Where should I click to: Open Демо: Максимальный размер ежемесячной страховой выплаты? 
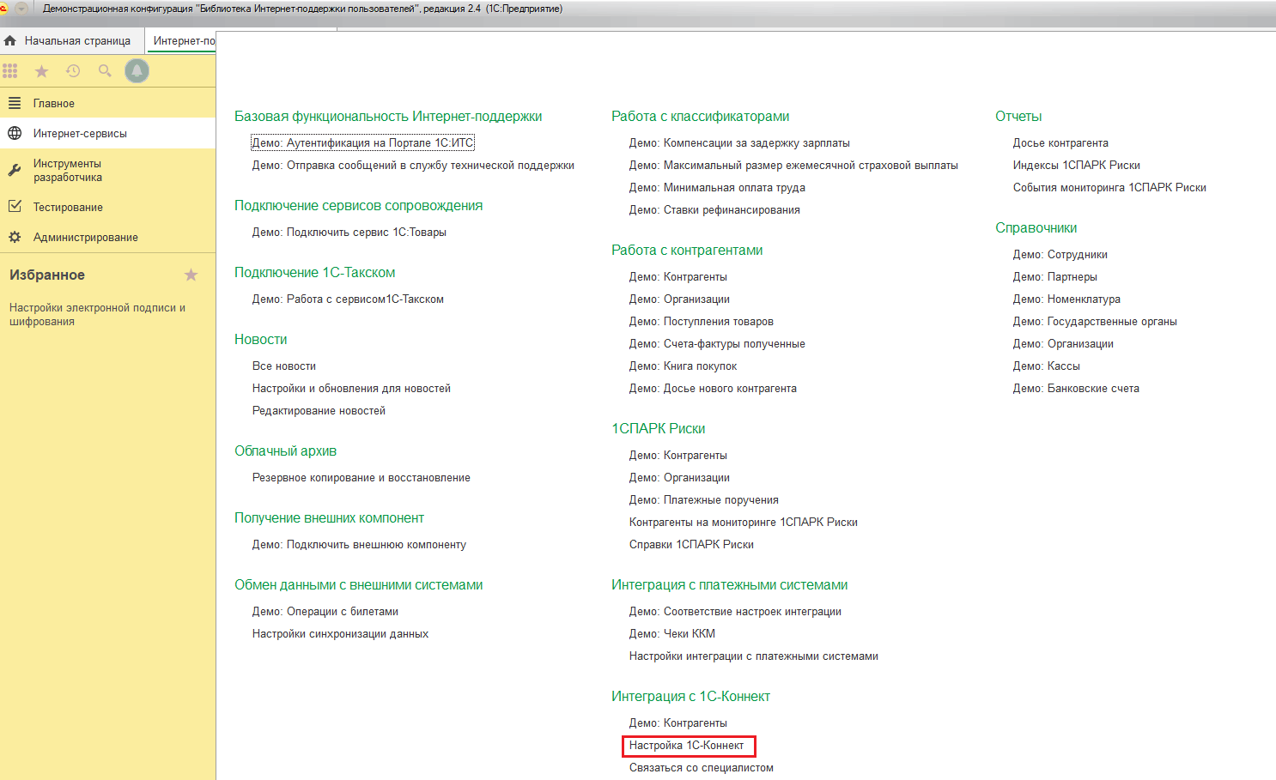coord(793,165)
